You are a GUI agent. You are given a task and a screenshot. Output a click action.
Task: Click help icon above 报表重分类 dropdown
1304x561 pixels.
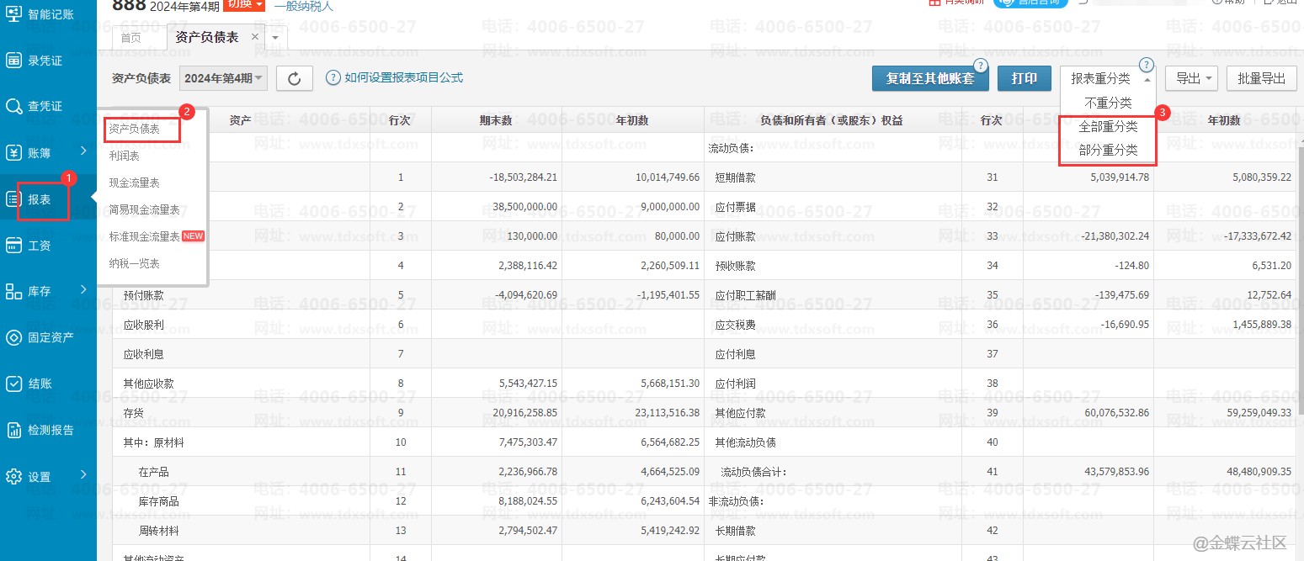[x=1146, y=65]
